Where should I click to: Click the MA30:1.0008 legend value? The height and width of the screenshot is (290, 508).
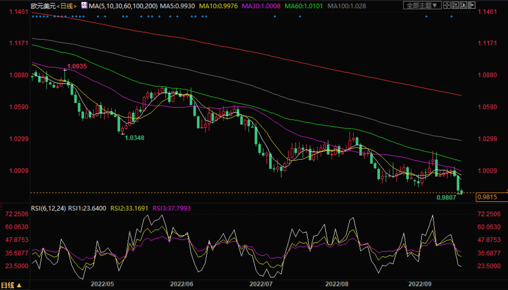261,6
